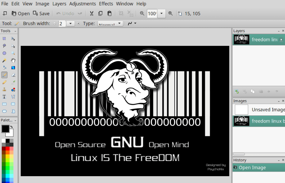Add a new layer in Layers panel

point(236,91)
